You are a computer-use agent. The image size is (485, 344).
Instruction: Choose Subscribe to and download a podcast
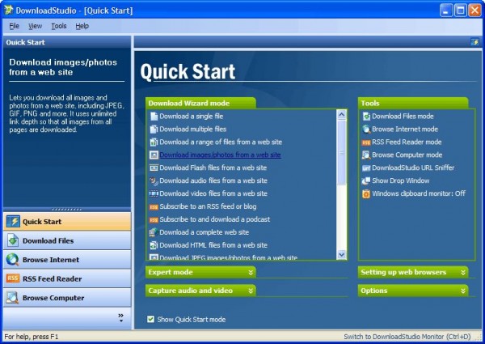215,219
